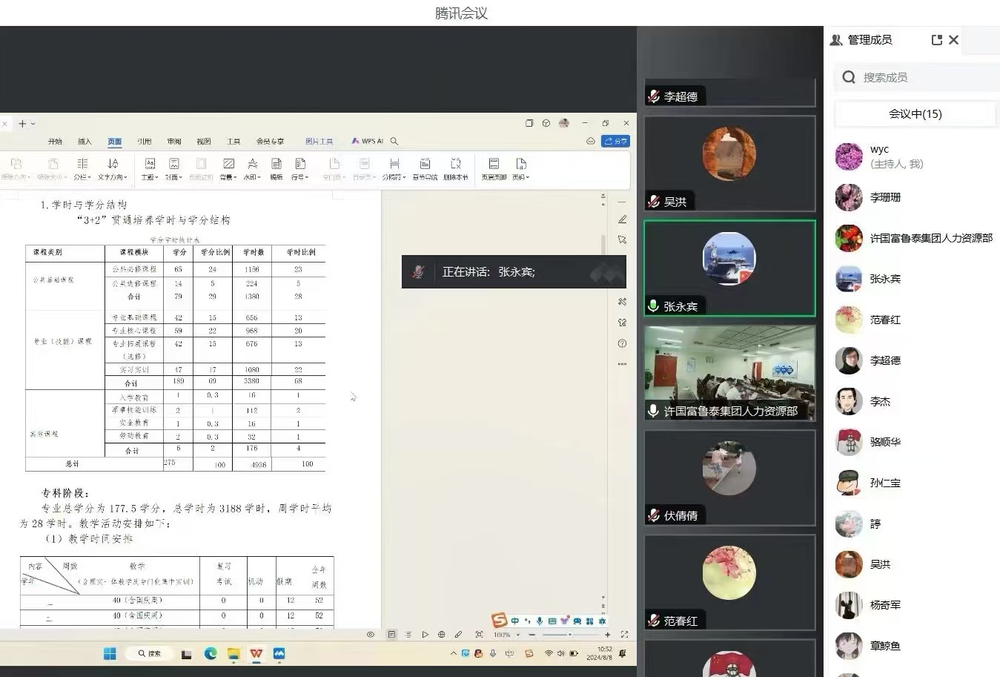Click the 分享 share button

(615, 141)
